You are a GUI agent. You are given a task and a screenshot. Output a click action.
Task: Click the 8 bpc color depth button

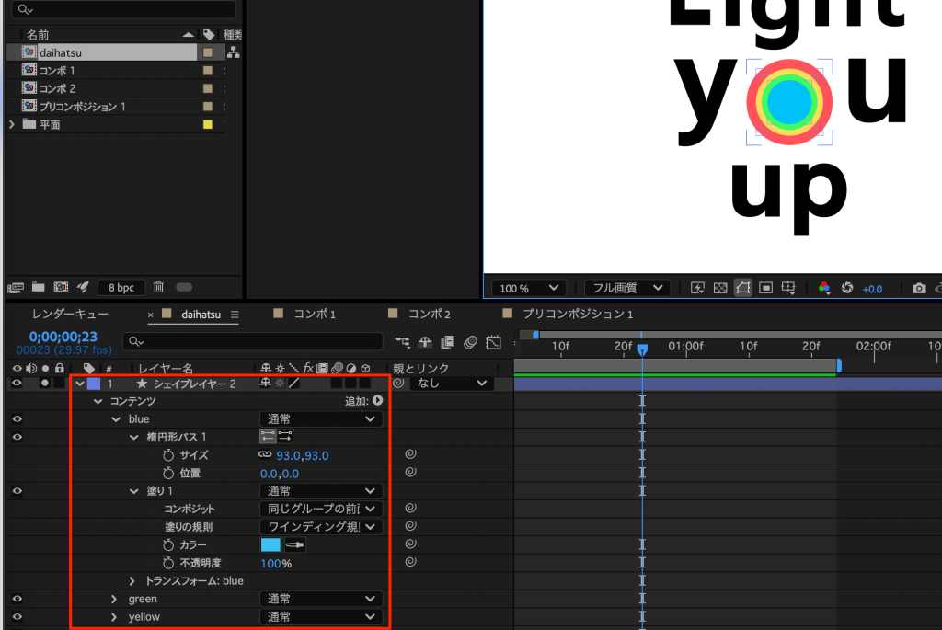(120, 288)
